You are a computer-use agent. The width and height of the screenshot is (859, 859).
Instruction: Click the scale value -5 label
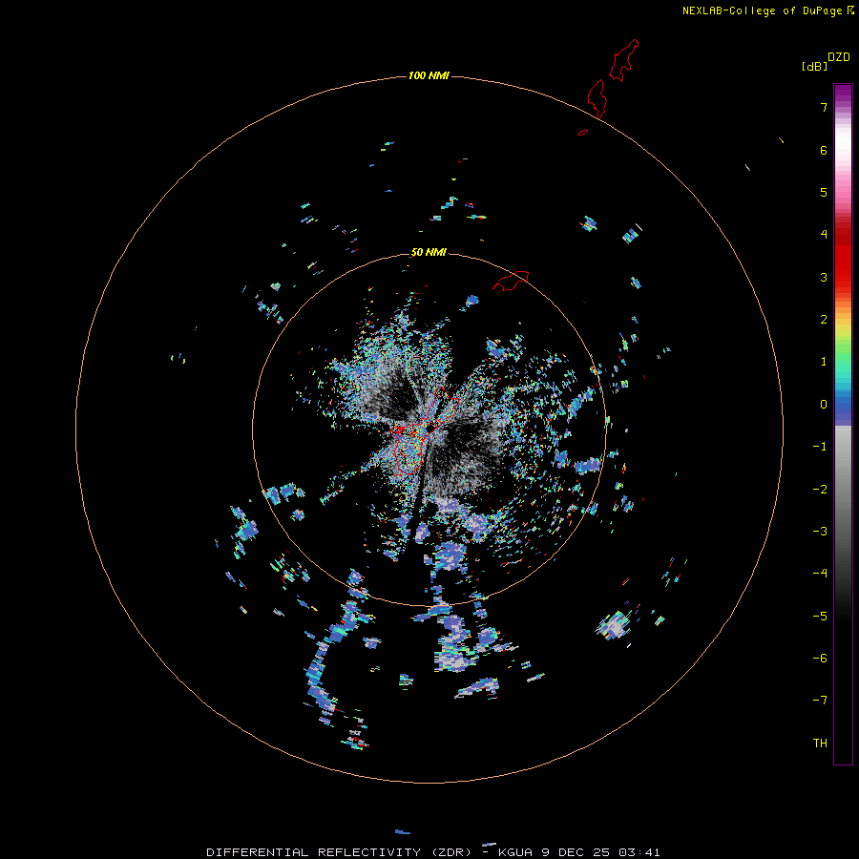(x=820, y=617)
